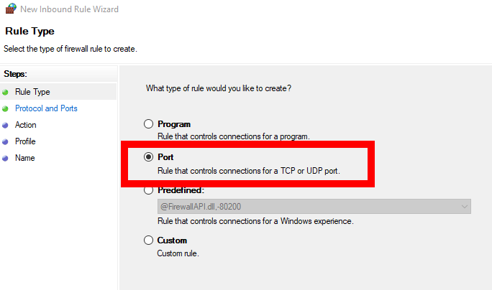Click the green bullet beside Protocol and Ports
This screenshot has width=492, height=290.
(6, 108)
